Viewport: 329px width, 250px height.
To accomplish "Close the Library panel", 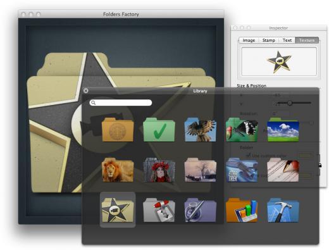I will 85,91.
